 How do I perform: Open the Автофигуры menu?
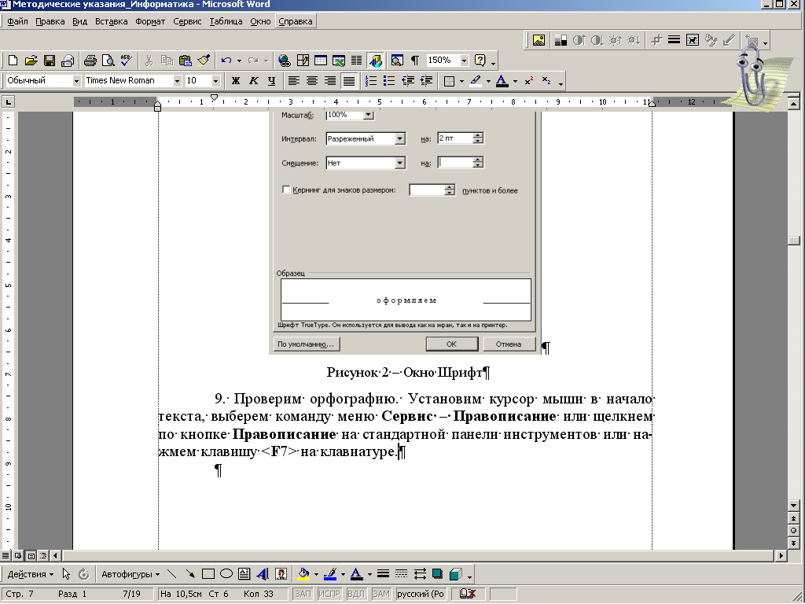coord(130,574)
